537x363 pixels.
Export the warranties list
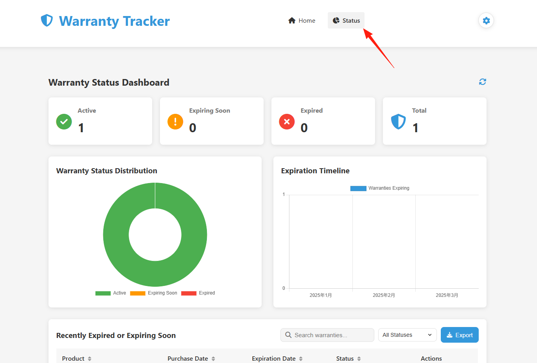click(460, 335)
